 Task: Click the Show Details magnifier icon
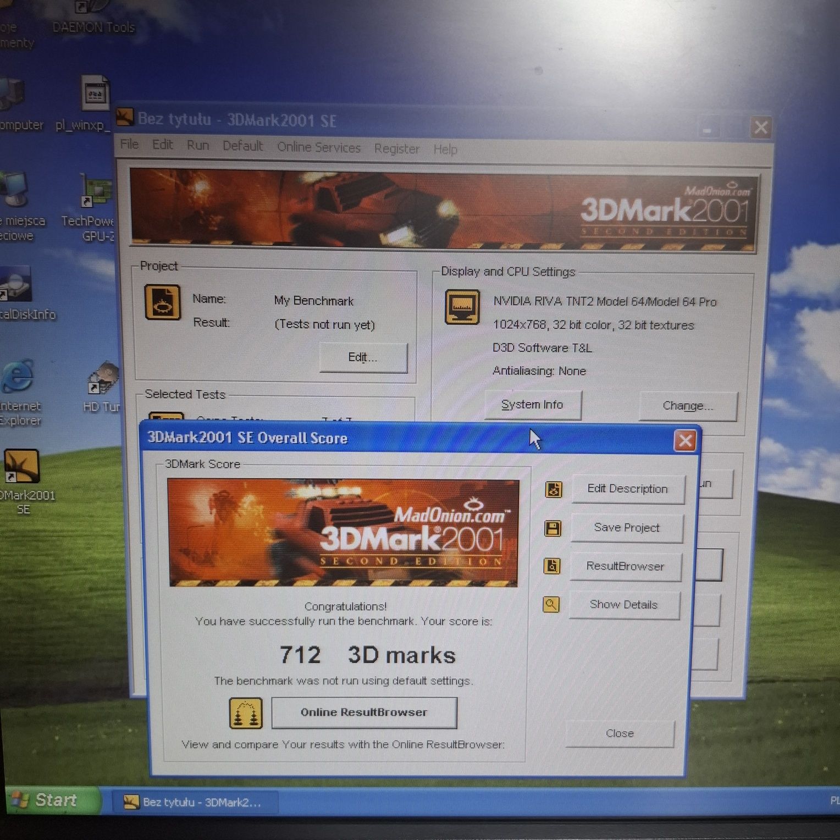[x=551, y=604]
